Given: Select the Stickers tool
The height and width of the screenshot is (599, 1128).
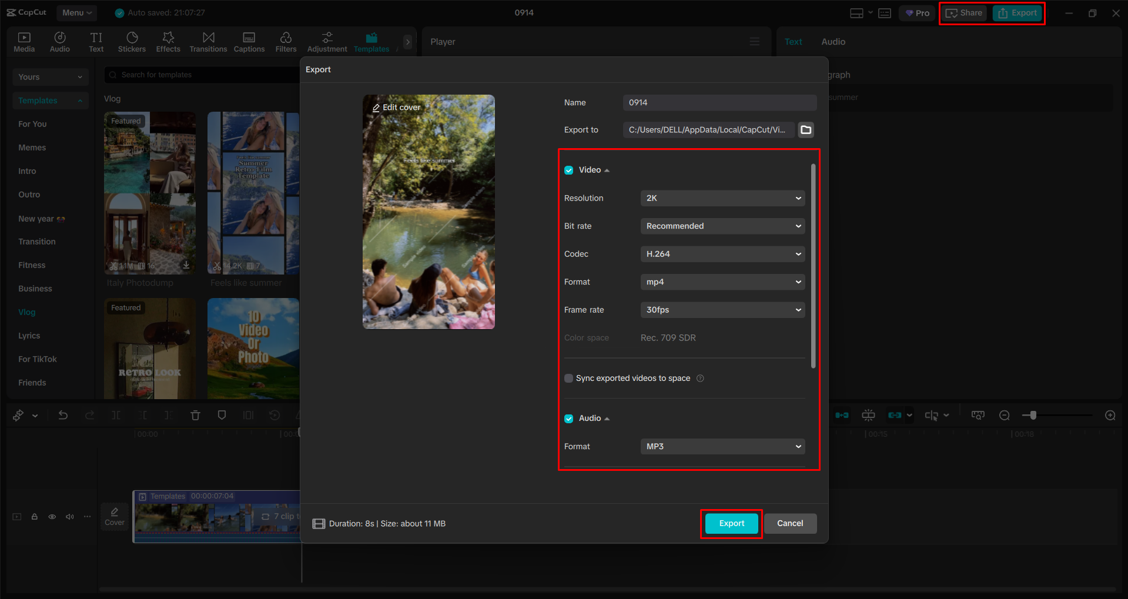Looking at the screenshot, I should 132,41.
